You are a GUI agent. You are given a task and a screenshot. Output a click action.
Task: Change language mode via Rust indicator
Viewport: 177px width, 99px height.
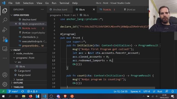tap(160, 91)
